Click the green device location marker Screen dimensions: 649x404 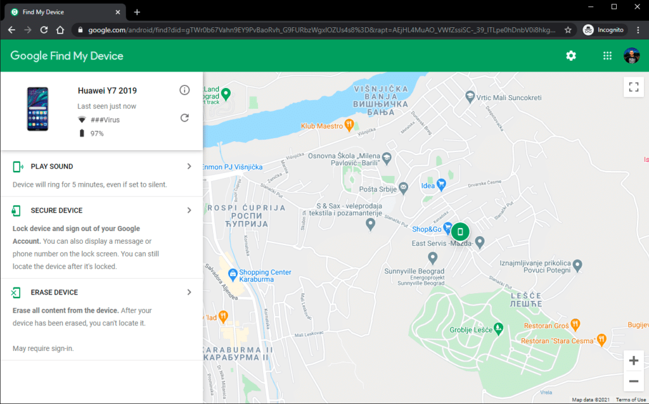tap(460, 232)
